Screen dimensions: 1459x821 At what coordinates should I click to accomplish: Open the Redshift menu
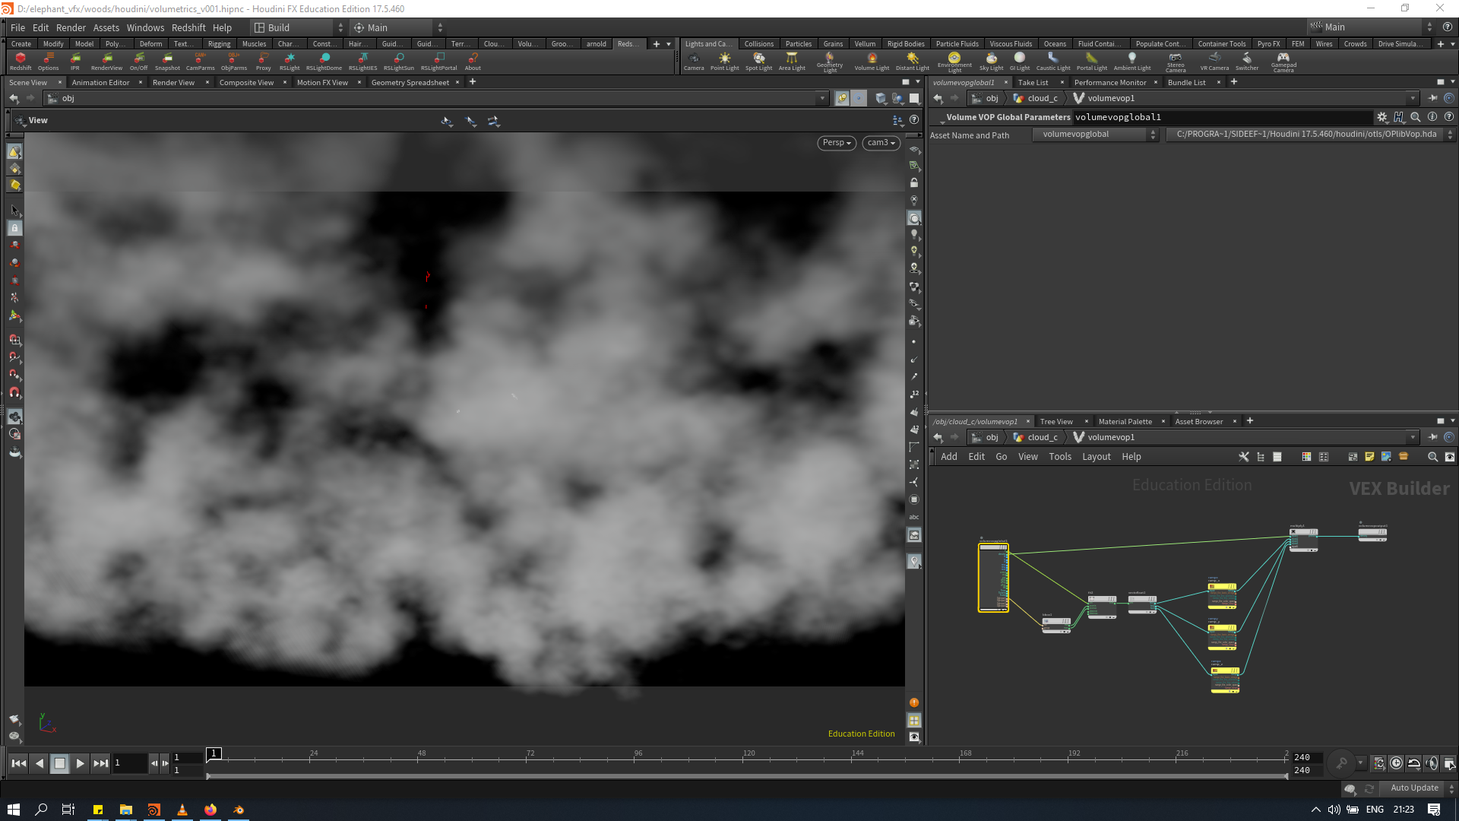click(188, 27)
